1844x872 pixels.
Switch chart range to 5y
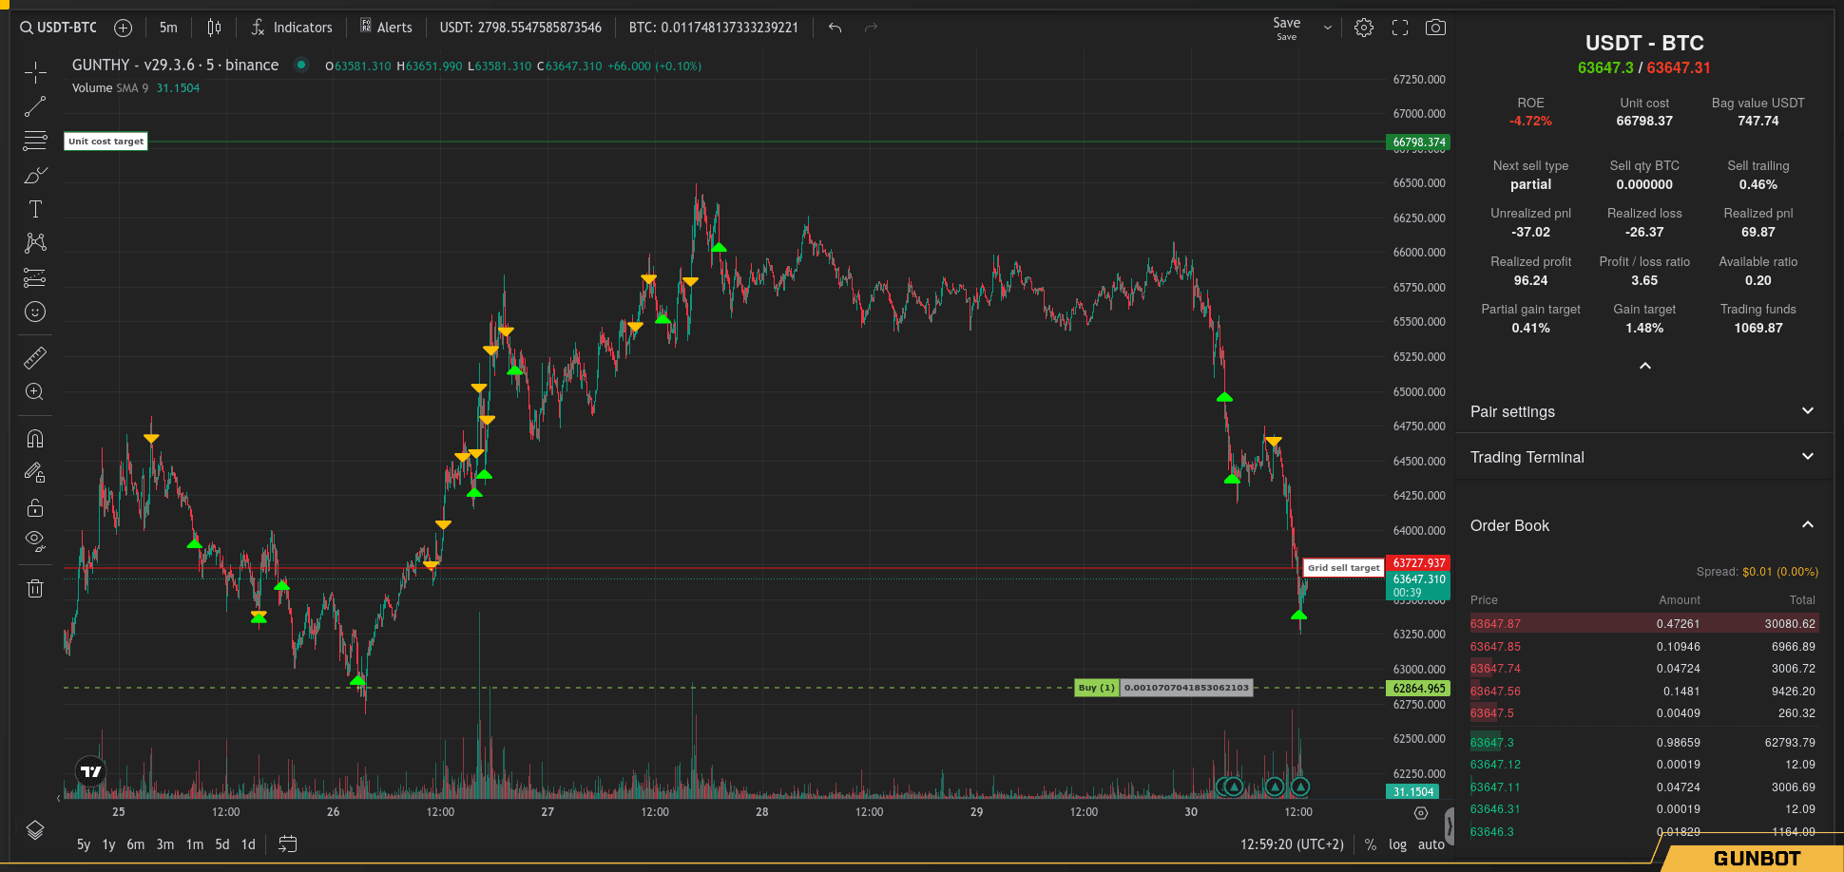coord(84,844)
